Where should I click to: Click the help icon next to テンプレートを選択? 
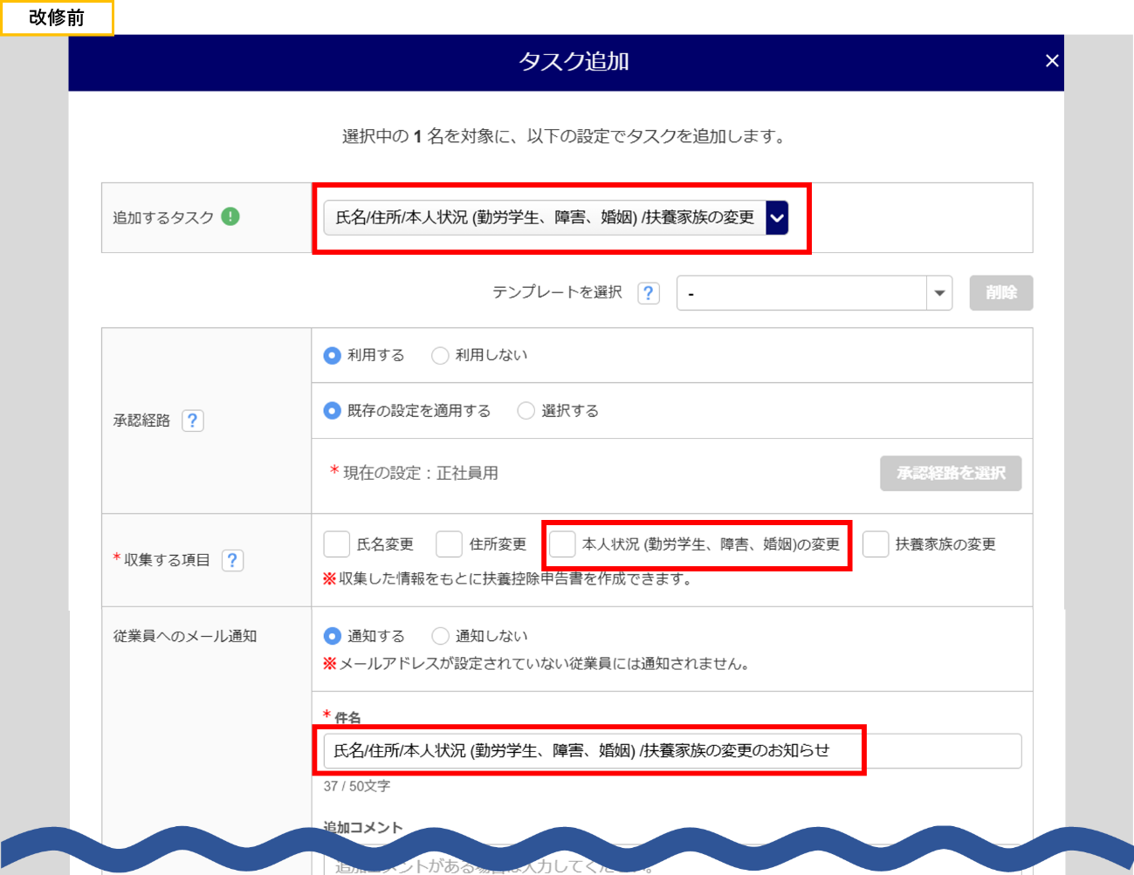[648, 293]
